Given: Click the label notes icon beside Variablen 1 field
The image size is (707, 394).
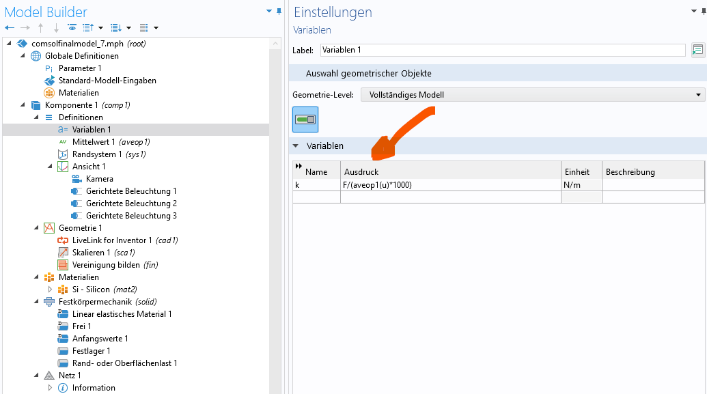Looking at the screenshot, I should [697, 50].
